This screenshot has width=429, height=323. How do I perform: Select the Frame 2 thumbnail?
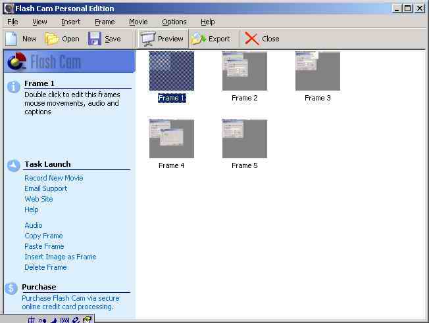coord(245,72)
